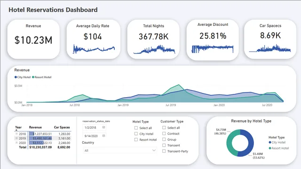The image size is (301, 169).
Task: Click the $10,230,037.09 total revenue
Action: (40, 147)
